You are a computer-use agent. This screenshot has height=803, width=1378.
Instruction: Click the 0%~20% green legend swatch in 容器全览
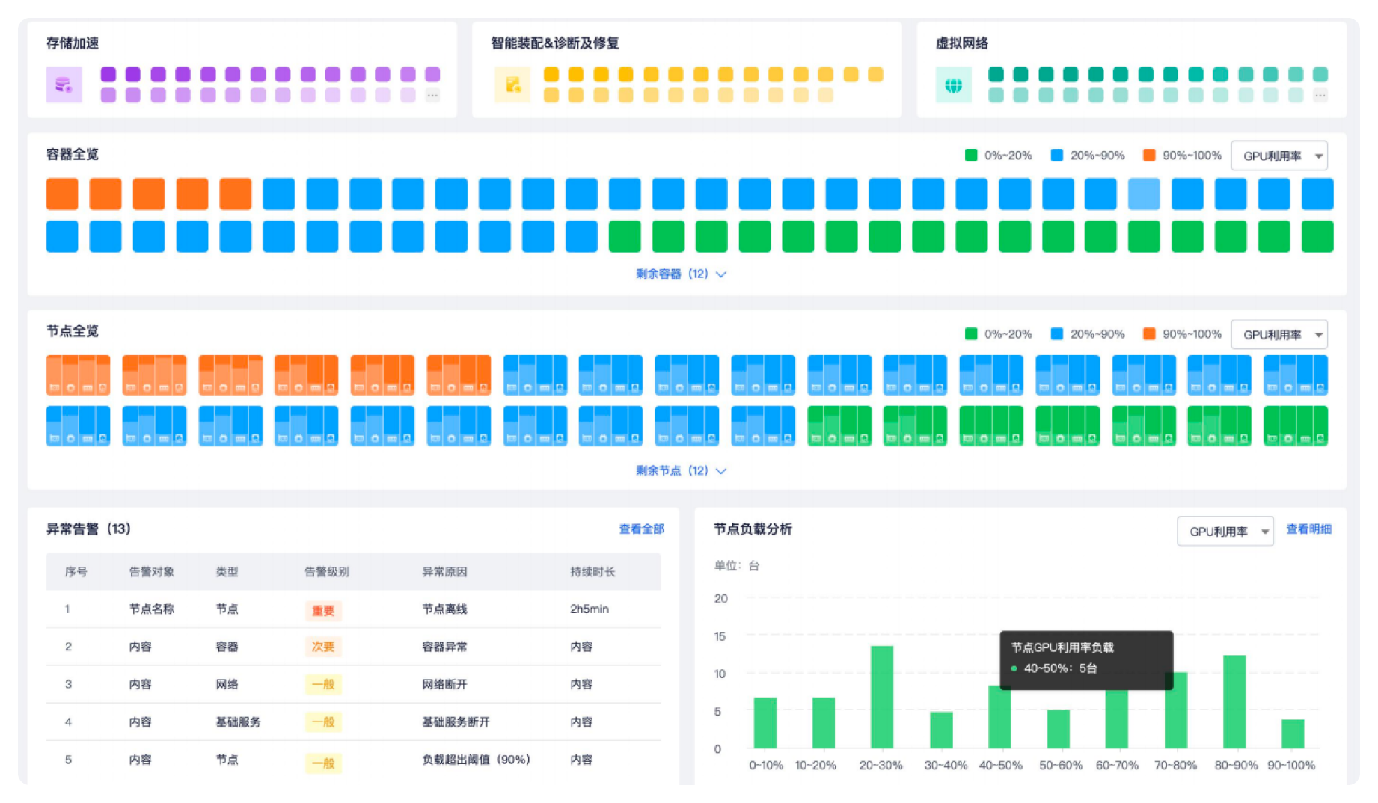(971, 155)
